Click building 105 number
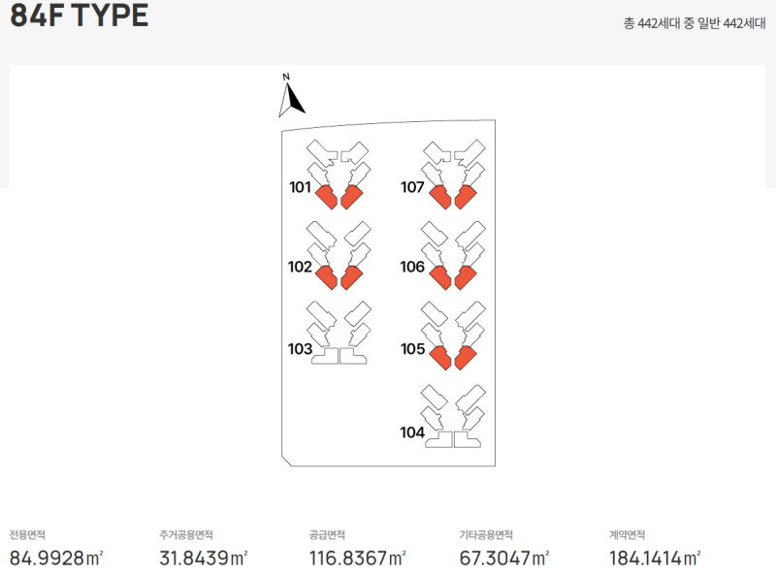 [x=413, y=349]
